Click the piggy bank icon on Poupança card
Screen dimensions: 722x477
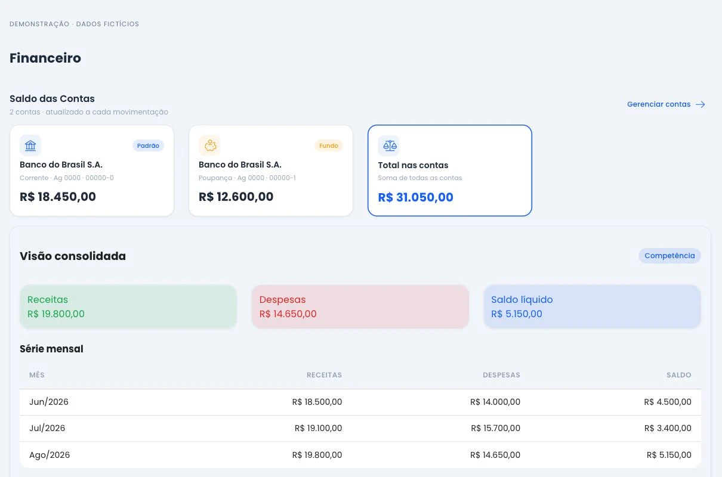click(209, 145)
